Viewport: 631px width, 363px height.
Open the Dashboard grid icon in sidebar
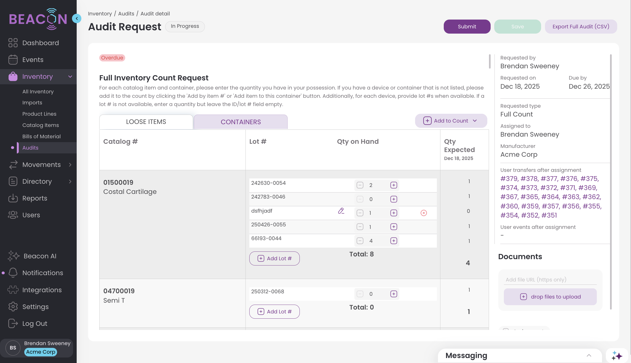[x=13, y=43]
